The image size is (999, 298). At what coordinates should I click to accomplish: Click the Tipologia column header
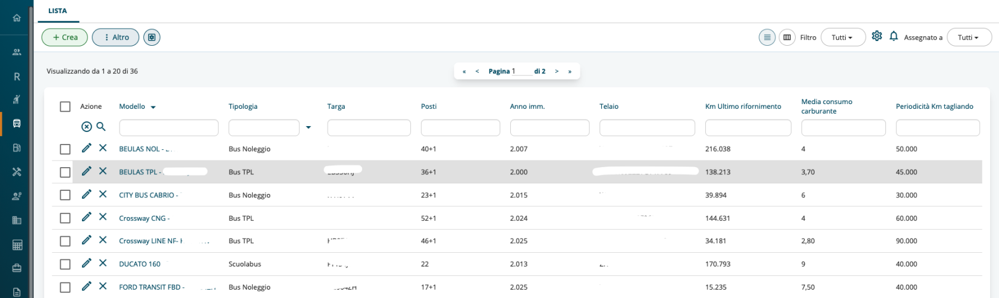(243, 106)
